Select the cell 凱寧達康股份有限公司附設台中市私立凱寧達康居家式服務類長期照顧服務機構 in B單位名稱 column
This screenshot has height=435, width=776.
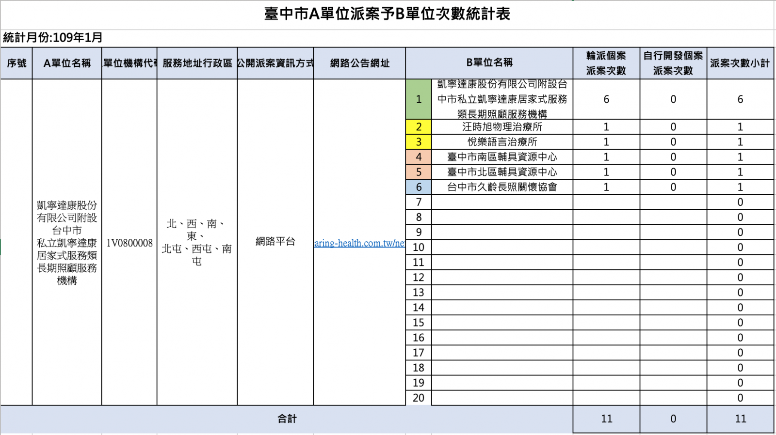tap(502, 99)
